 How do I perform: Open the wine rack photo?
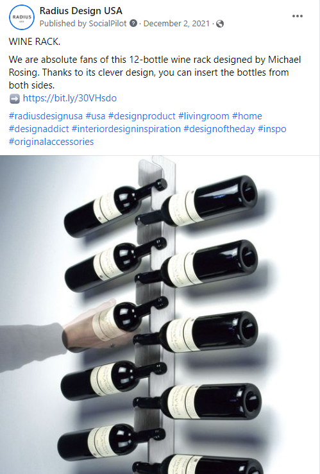coord(160,315)
